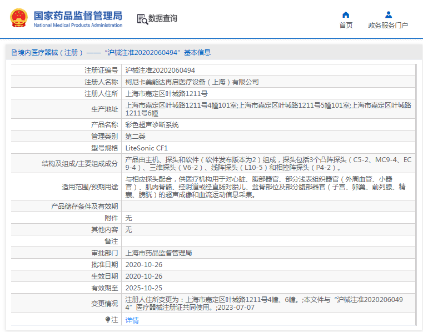Click the 政务服务门户 user icon

(388, 14)
